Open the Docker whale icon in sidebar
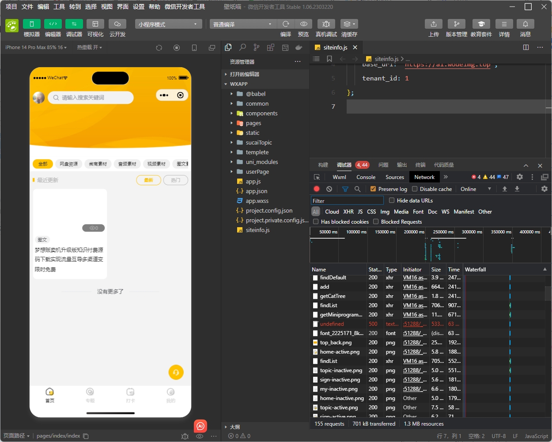Viewport: 552px width, 442px height. click(x=299, y=47)
